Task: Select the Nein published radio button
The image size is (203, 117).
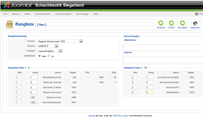Action: tap(40, 56)
